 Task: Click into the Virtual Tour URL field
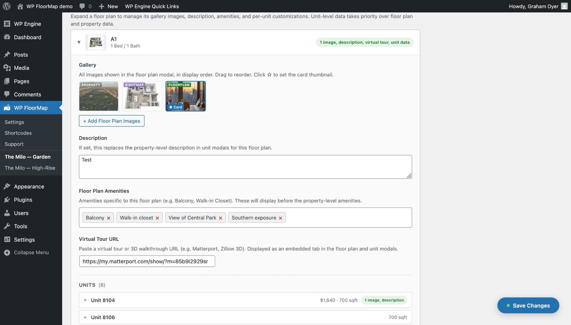click(x=147, y=261)
